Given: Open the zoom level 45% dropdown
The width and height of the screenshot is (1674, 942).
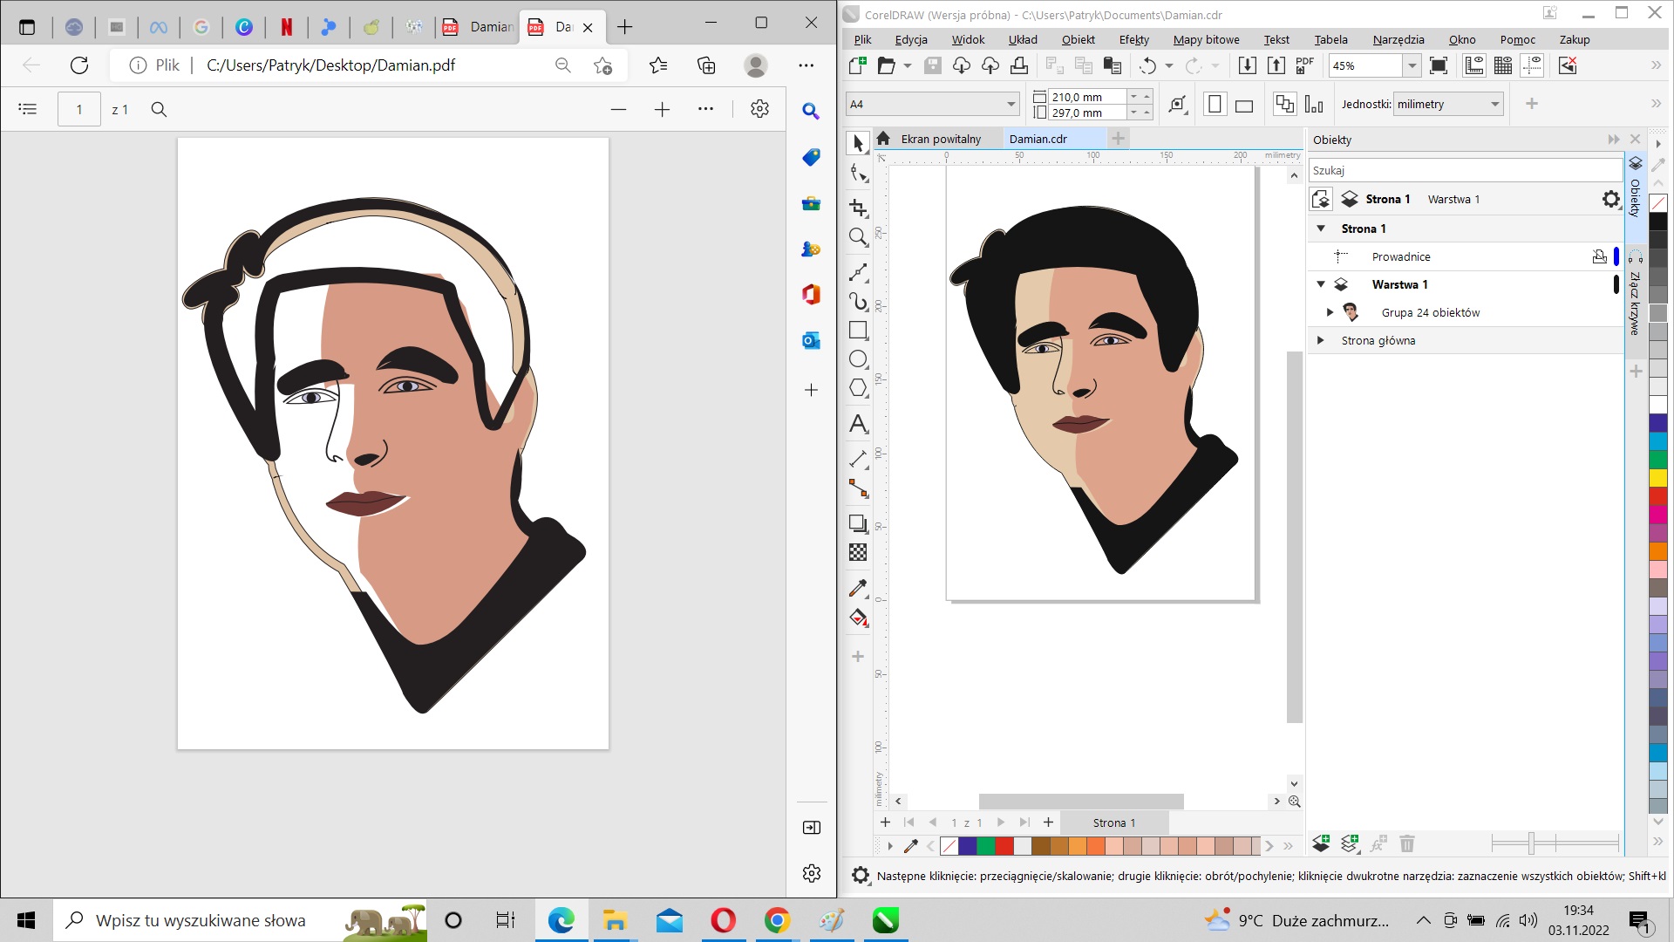Looking at the screenshot, I should tap(1412, 65).
